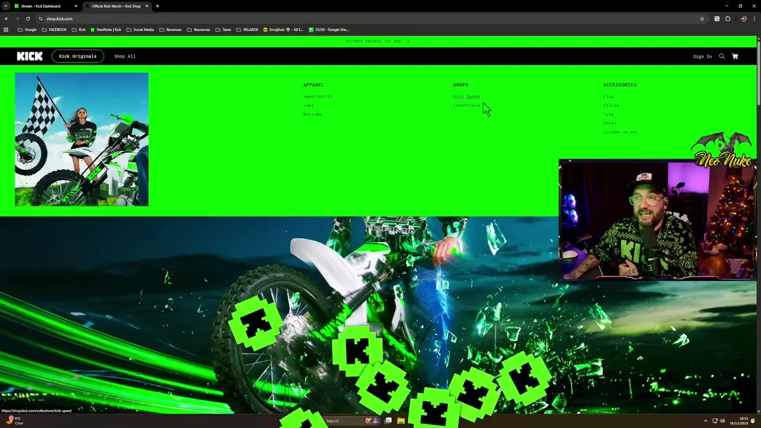Image resolution: width=761 pixels, height=428 pixels.
Task: Reload the page with the refresh icon
Action: pyautogui.click(x=27, y=18)
